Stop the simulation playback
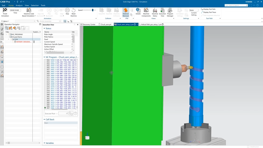The width and height of the screenshot is (263, 148). (x=67, y=10)
